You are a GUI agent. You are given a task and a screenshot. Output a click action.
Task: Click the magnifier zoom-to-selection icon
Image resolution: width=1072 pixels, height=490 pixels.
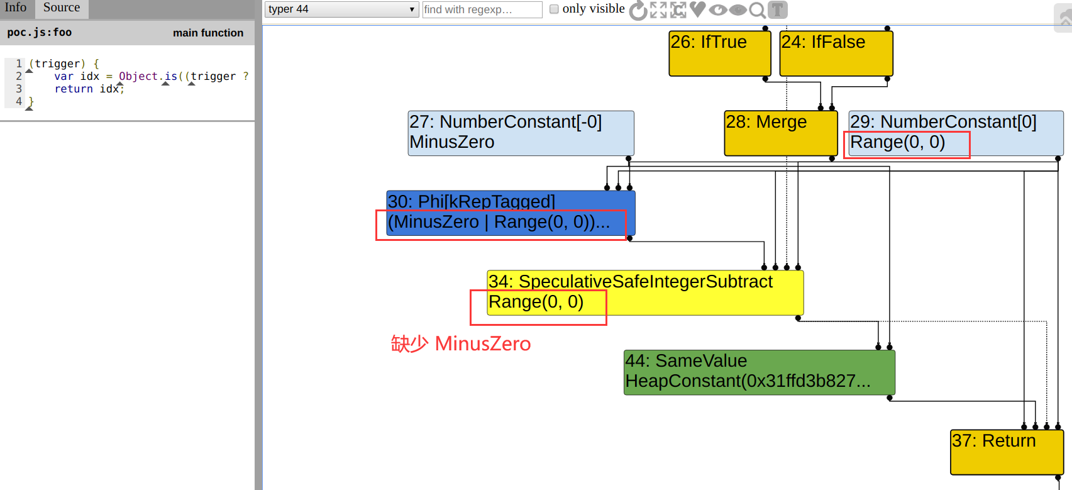[x=758, y=10]
